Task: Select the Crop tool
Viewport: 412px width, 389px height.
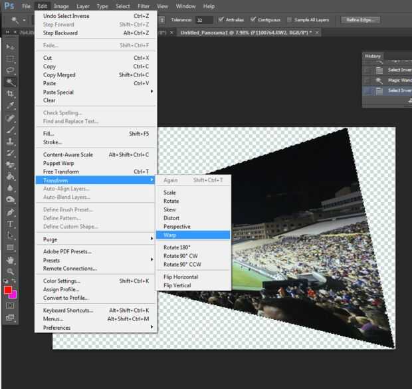Action: [x=10, y=94]
